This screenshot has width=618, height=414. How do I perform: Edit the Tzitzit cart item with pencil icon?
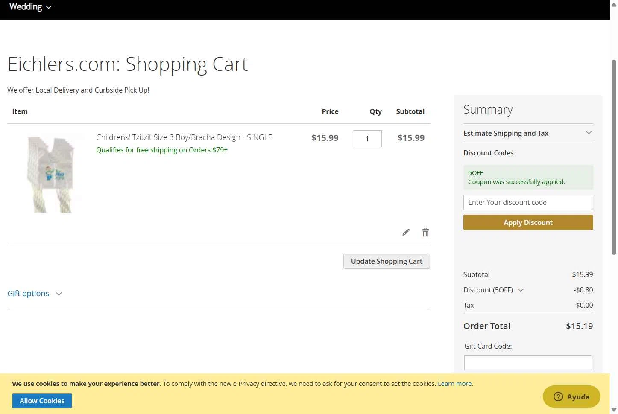(406, 232)
